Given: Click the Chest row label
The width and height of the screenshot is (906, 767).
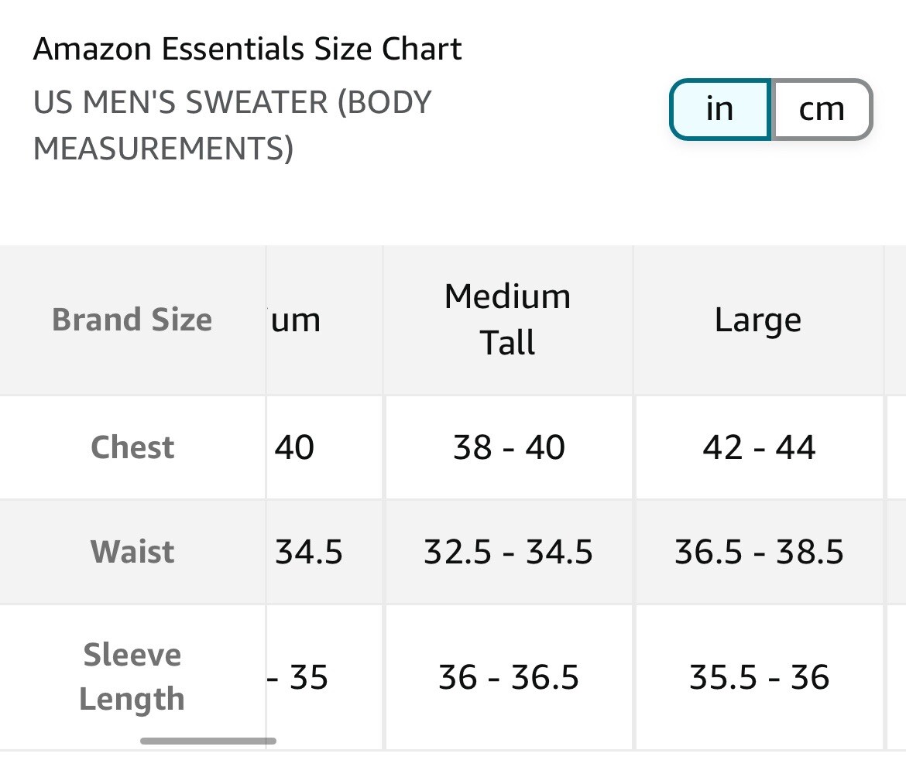Looking at the screenshot, I should 132,447.
